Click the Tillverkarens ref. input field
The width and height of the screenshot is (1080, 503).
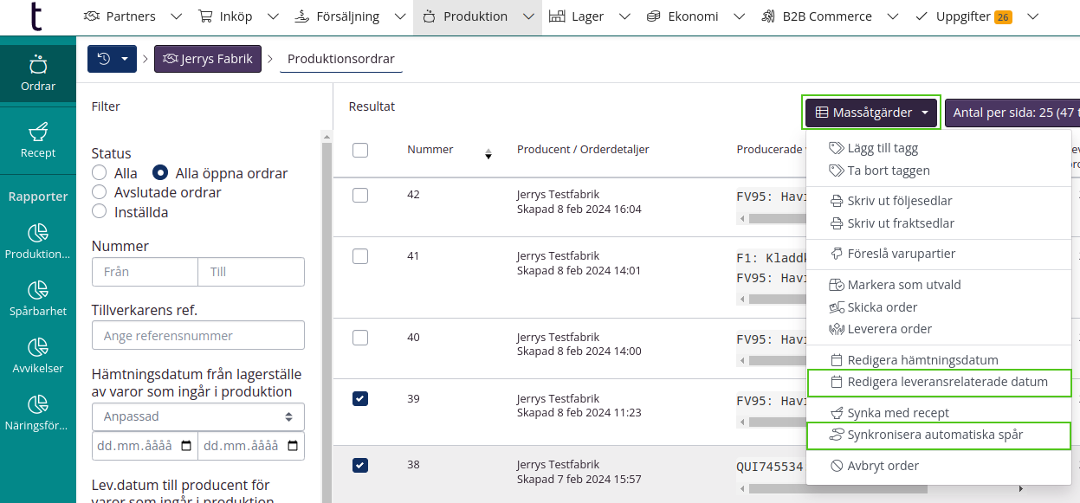click(198, 335)
